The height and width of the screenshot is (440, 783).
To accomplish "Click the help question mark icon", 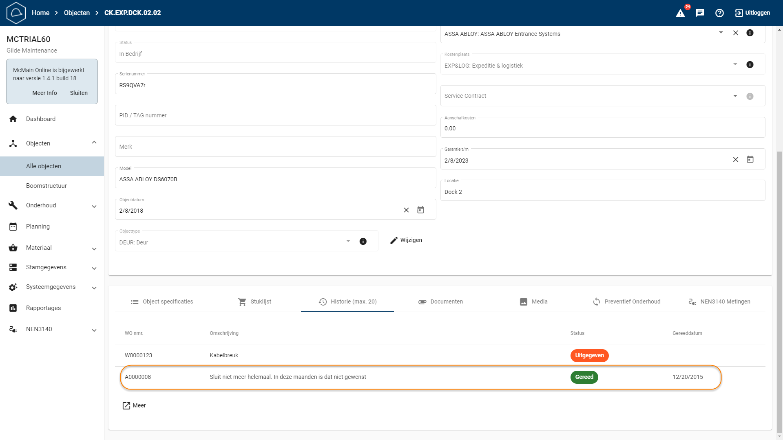I will point(719,13).
